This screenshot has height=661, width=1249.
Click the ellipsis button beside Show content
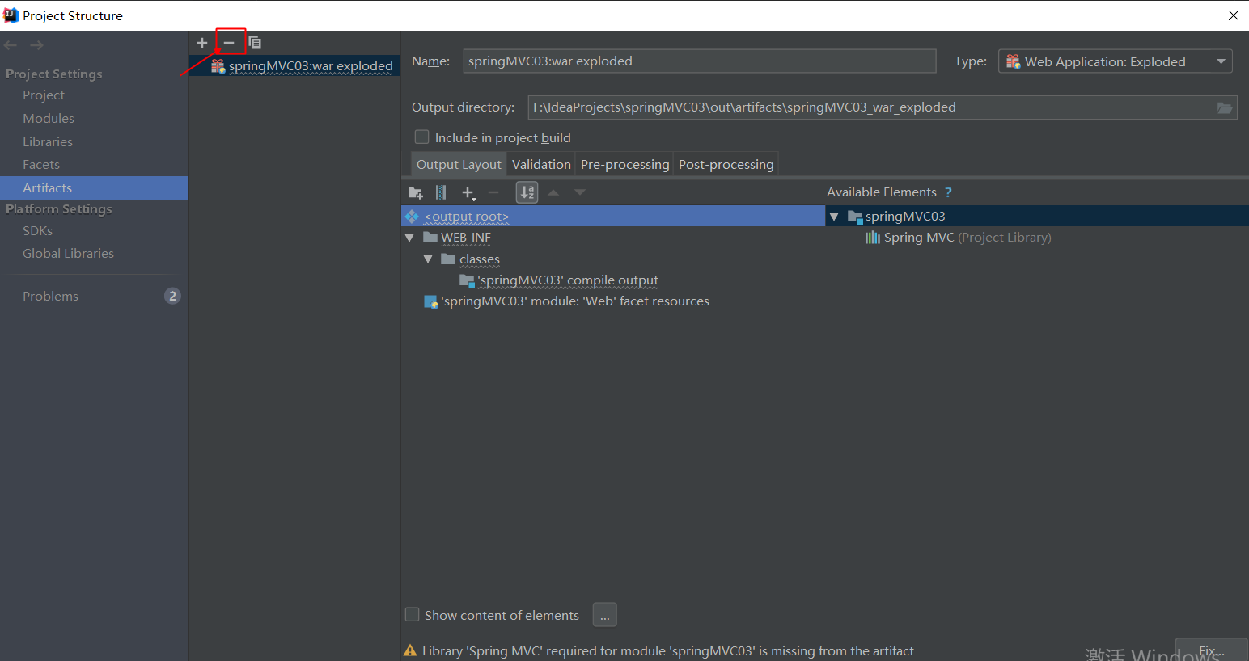click(605, 615)
